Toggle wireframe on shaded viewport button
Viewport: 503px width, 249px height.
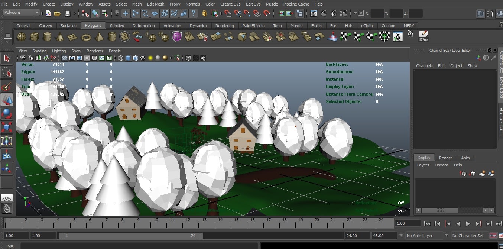(136, 58)
